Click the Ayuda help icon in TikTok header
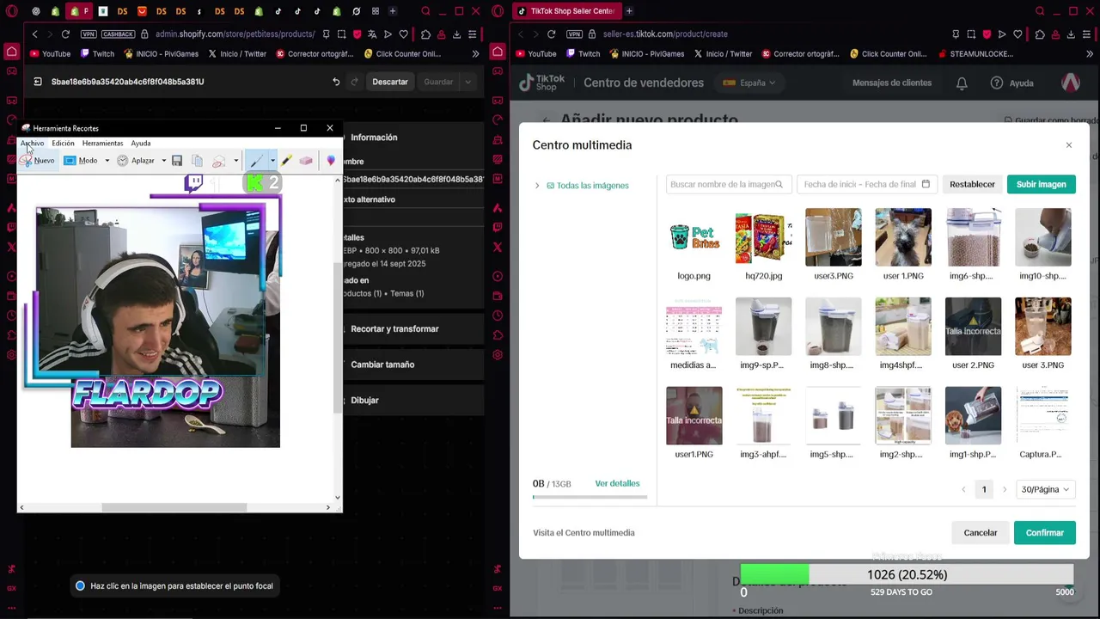The height and width of the screenshot is (619, 1100). 997,83
